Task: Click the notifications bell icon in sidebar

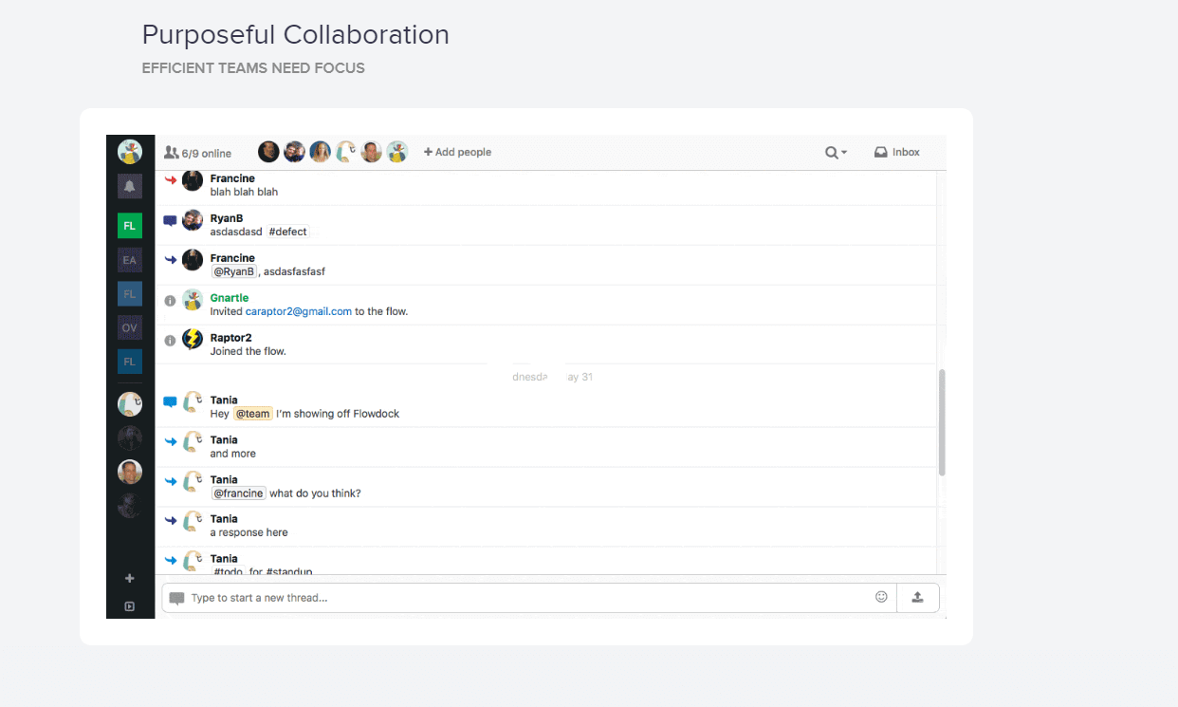Action: coord(130,186)
